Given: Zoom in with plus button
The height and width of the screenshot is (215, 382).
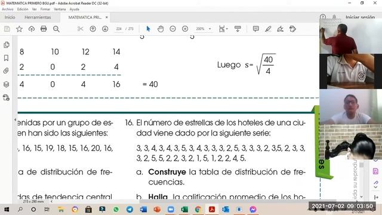Looking at the screenshot, I should point(185,29).
